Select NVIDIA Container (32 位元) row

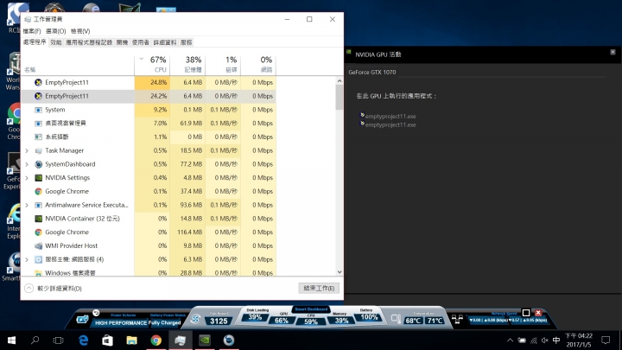(149, 219)
